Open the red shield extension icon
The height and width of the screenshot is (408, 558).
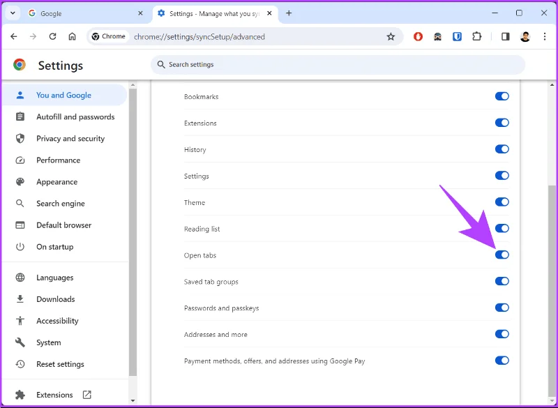tap(418, 36)
